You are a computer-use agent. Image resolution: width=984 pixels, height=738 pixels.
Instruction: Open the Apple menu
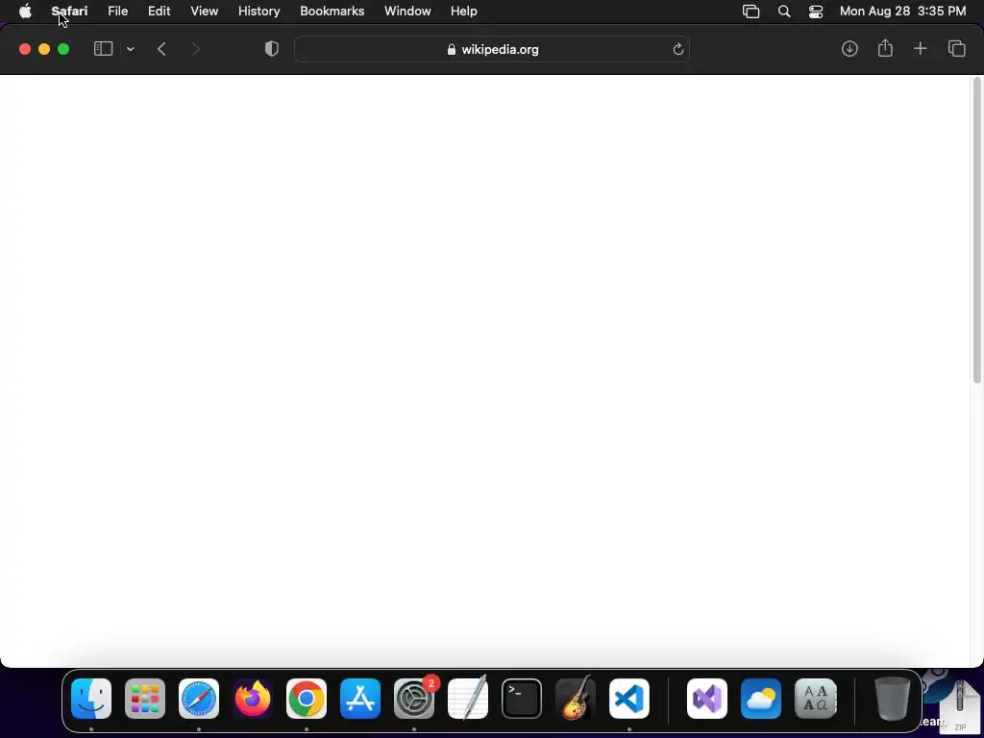[25, 12]
